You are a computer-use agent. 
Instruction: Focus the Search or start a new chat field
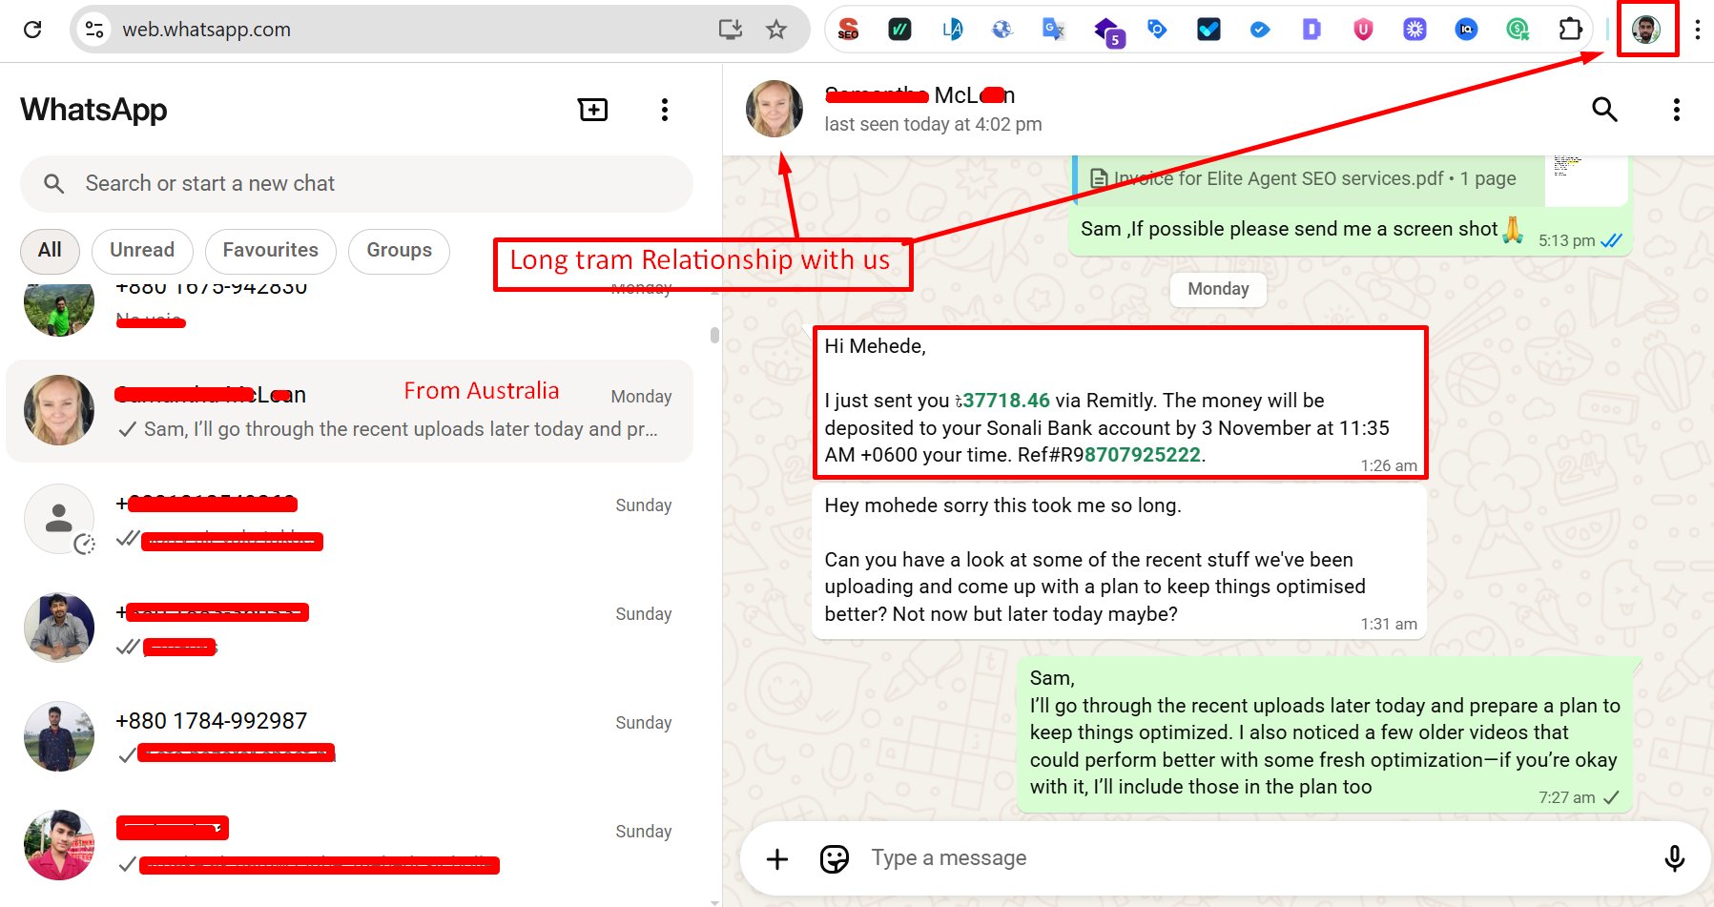click(357, 184)
